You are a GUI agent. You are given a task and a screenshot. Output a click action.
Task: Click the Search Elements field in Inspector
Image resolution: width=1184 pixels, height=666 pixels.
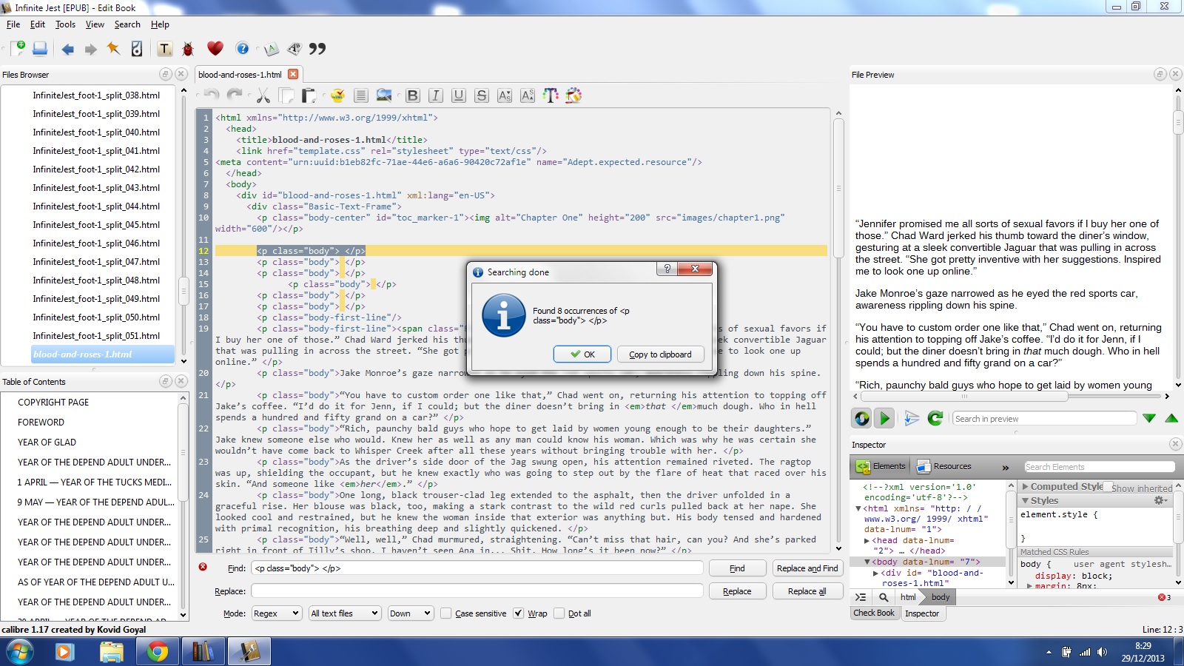1100,467
